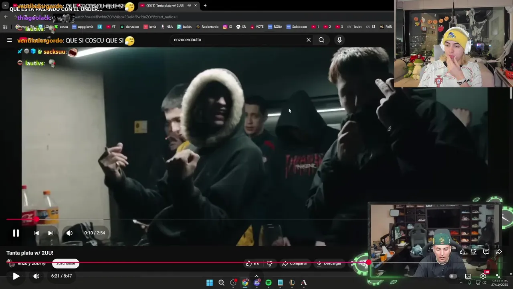Toggle subtitles in the outer player
513x289 pixels.
[468, 276]
